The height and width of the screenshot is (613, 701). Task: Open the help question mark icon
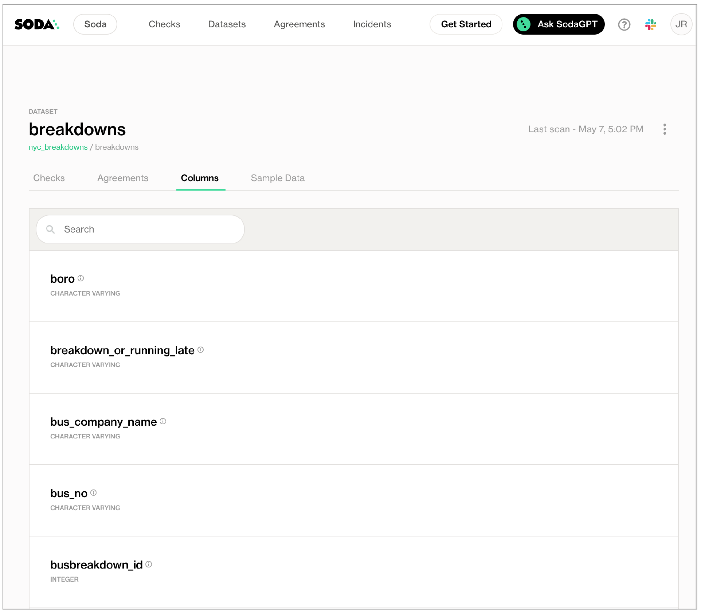tap(624, 24)
